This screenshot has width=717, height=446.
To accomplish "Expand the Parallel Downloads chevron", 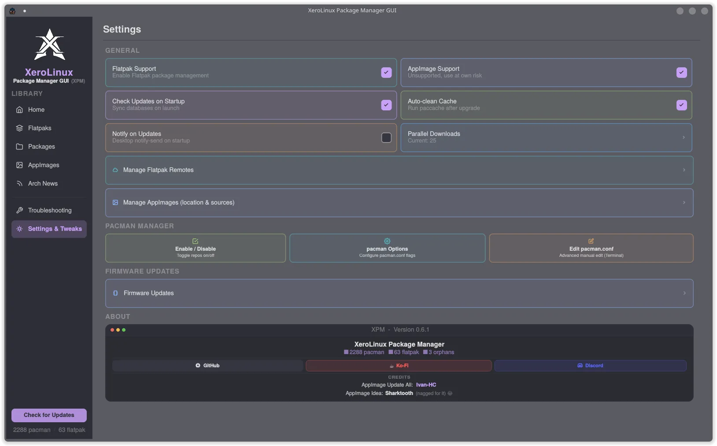I will click(x=684, y=138).
